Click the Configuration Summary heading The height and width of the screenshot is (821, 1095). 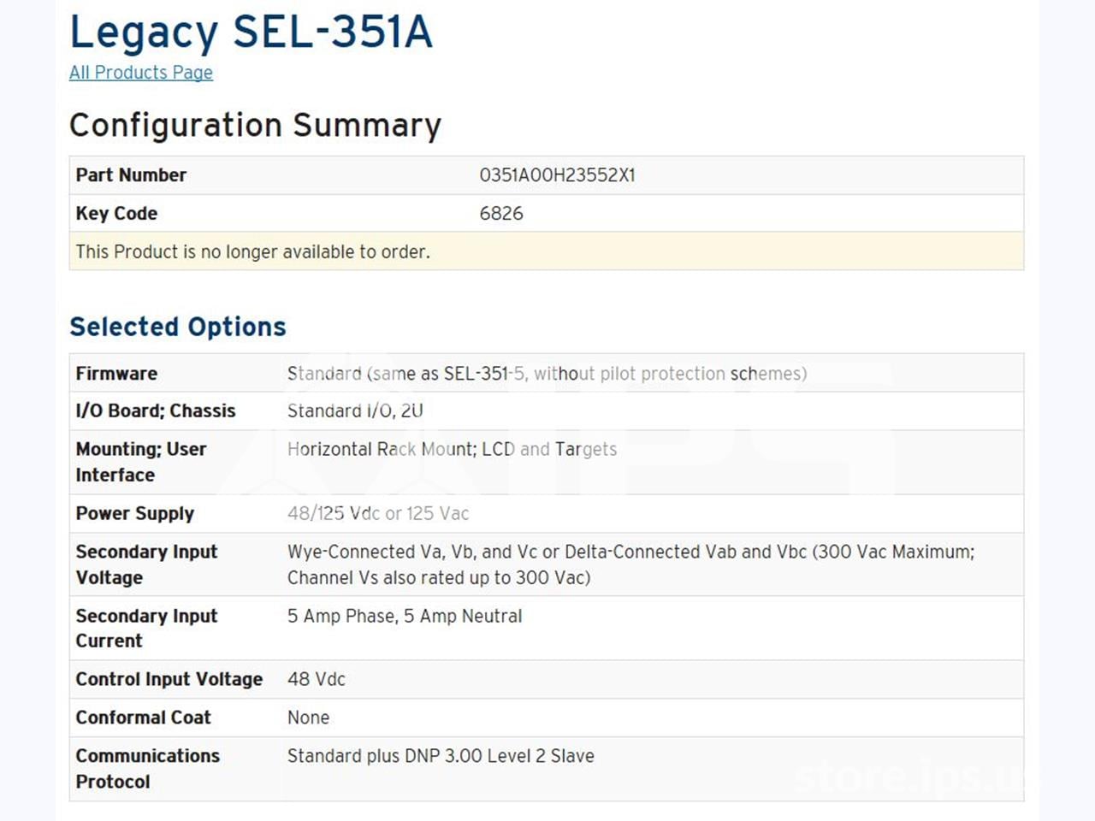pyautogui.click(x=255, y=126)
